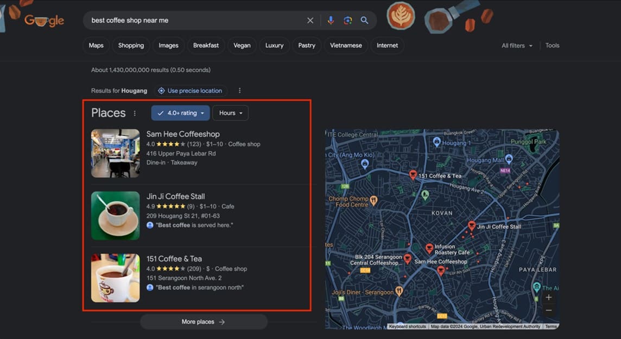This screenshot has height=339, width=621.
Task: Click the map Terms link
Action: pyautogui.click(x=551, y=327)
